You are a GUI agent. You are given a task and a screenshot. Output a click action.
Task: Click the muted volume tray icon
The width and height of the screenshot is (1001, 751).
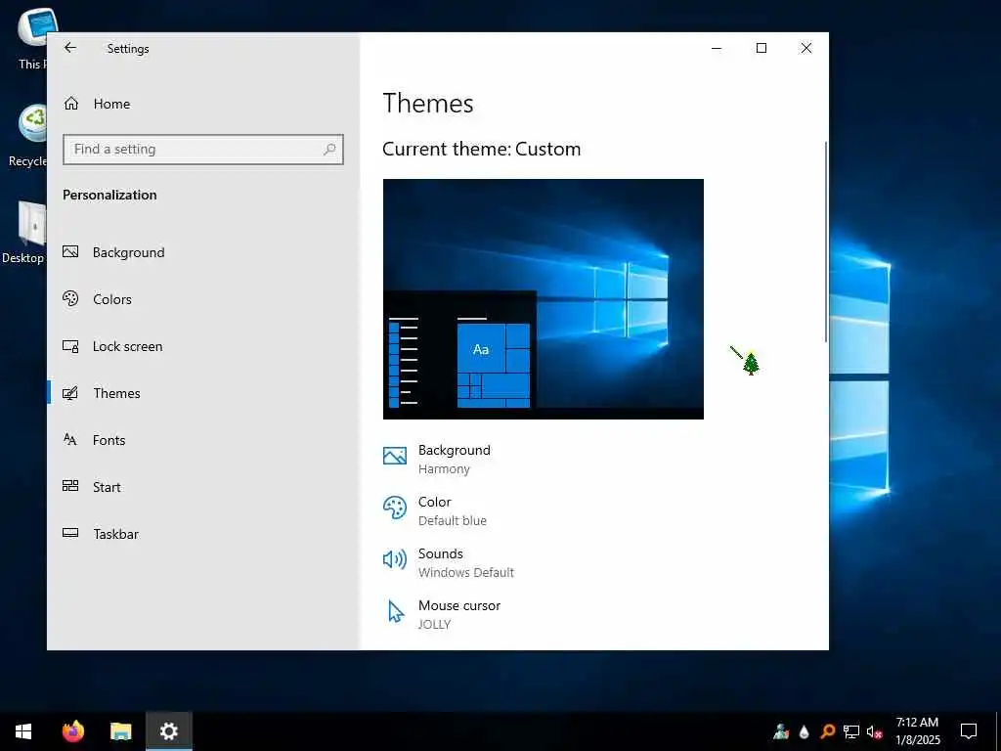(875, 731)
